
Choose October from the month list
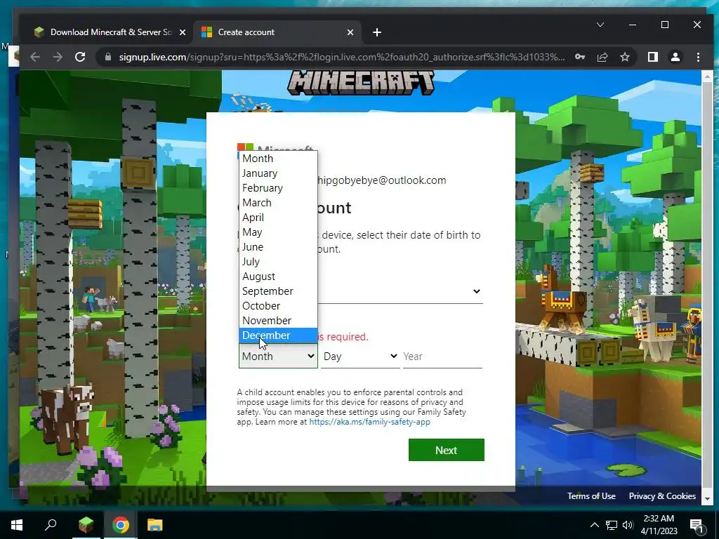[278, 306]
